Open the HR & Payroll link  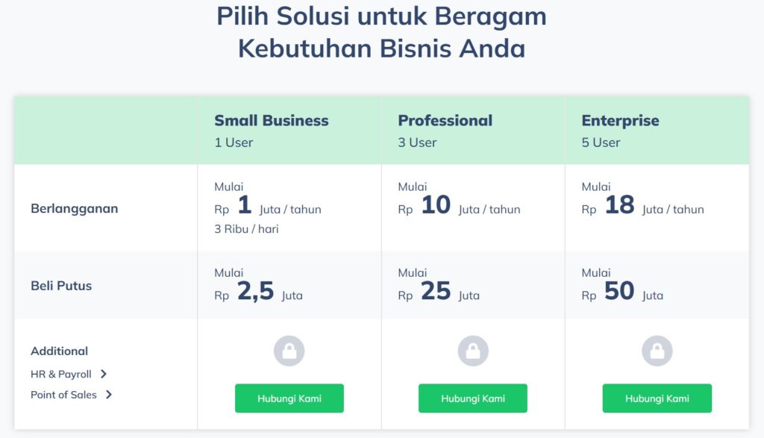click(x=61, y=374)
